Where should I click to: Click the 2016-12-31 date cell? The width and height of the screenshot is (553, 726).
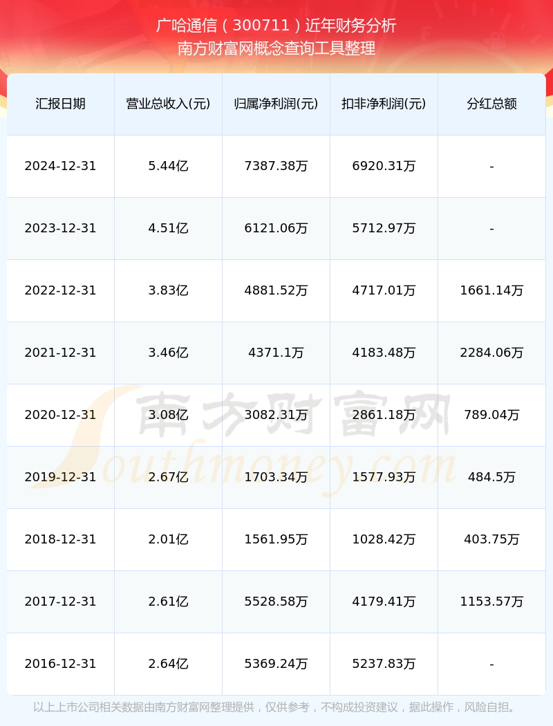click(x=60, y=664)
